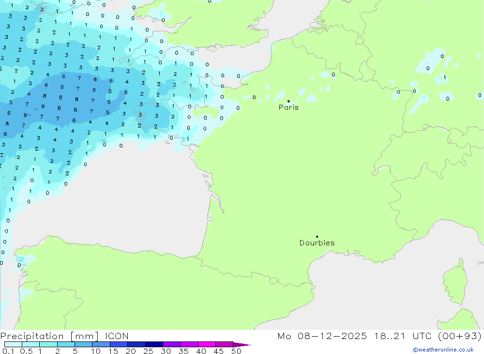The width and height of the screenshot is (484, 354).
Task: Click the Dourbies location dot marker
Action: (317, 237)
